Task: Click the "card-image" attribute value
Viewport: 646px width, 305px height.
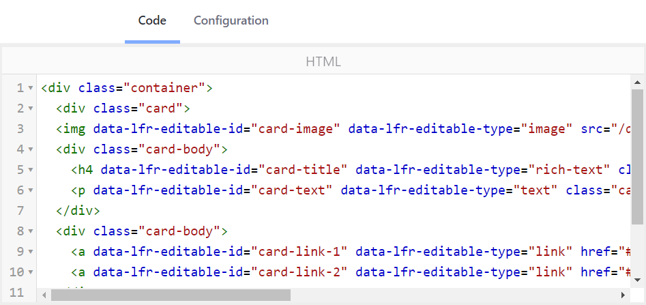Action: (296, 129)
